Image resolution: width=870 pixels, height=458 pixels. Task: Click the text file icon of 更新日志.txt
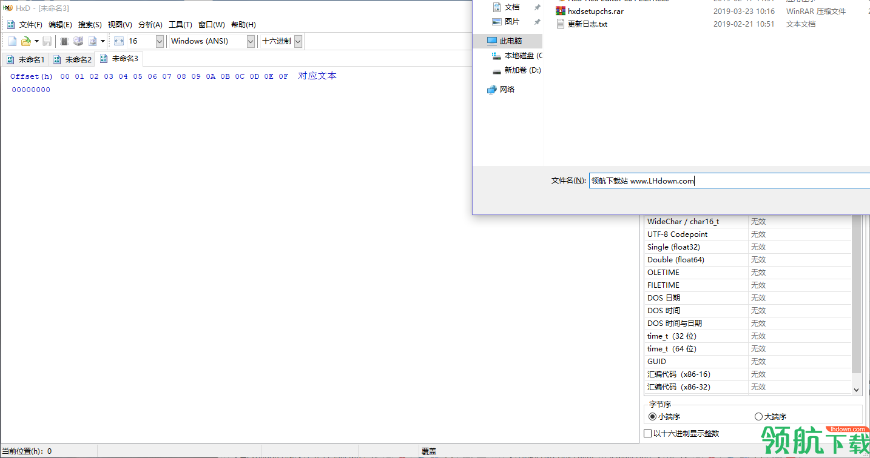tap(561, 24)
